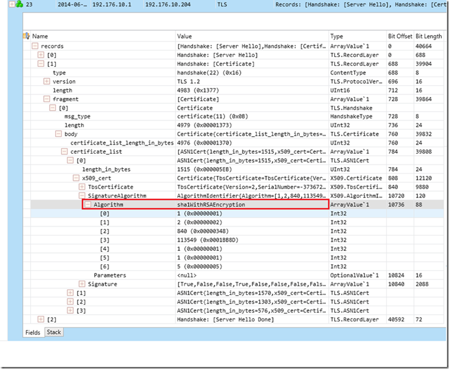Click the '113549 (0x0001BB8D)' value
This screenshot has width=449, height=369.
click(x=208, y=240)
